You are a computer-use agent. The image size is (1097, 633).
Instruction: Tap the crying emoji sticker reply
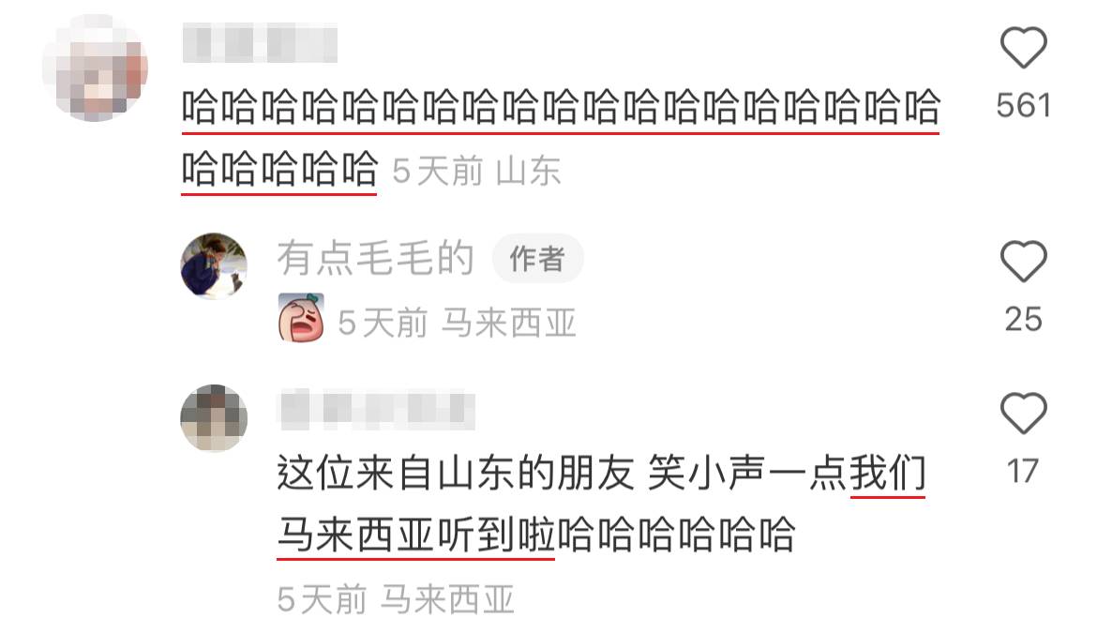click(x=301, y=318)
